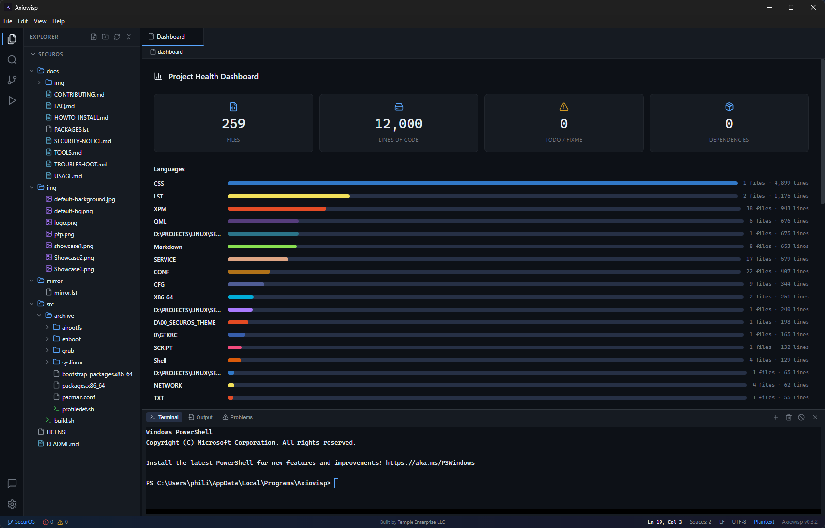The image size is (825, 528).
Task: Create a new file using the Explorer icon
Action: point(93,37)
